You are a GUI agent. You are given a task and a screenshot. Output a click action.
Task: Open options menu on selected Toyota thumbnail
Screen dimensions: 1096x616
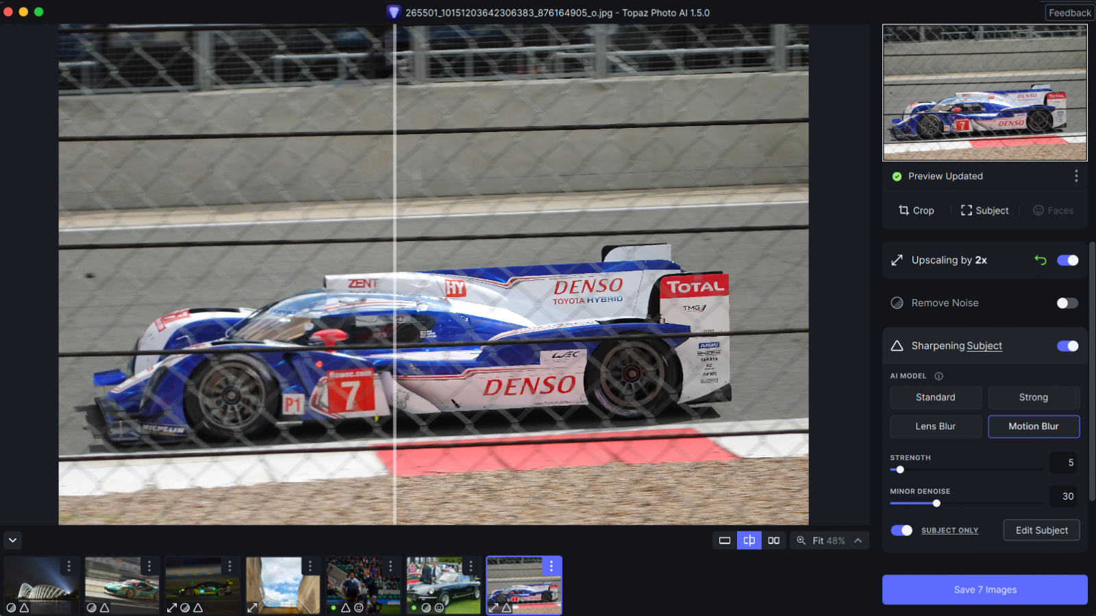click(x=551, y=566)
